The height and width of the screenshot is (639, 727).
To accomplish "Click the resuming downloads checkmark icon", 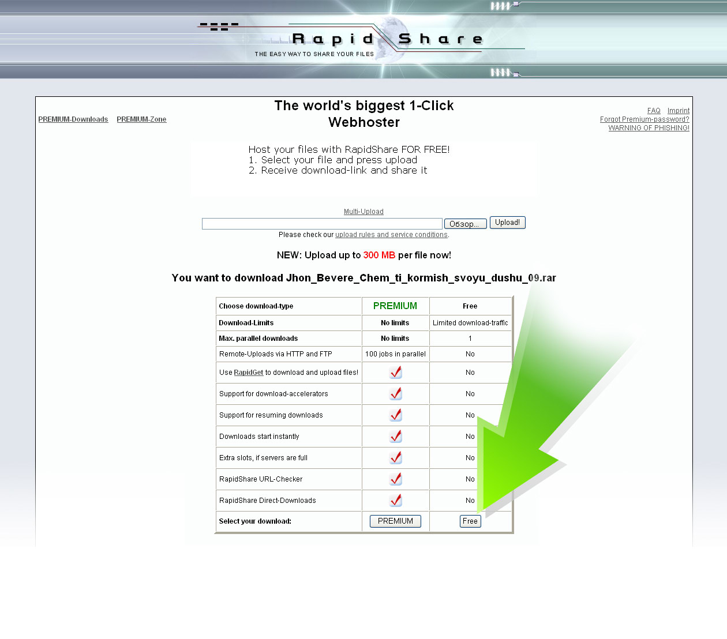I will tap(396, 415).
